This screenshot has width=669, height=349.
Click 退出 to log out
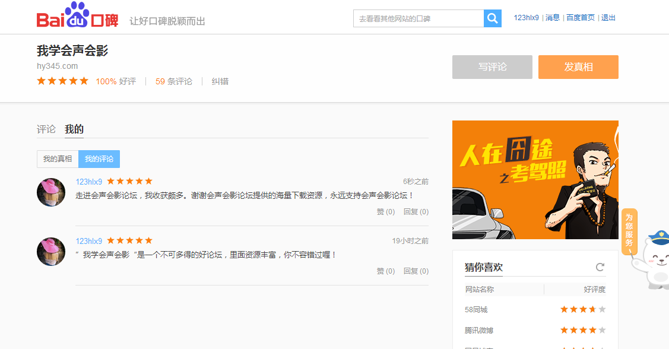pos(608,17)
